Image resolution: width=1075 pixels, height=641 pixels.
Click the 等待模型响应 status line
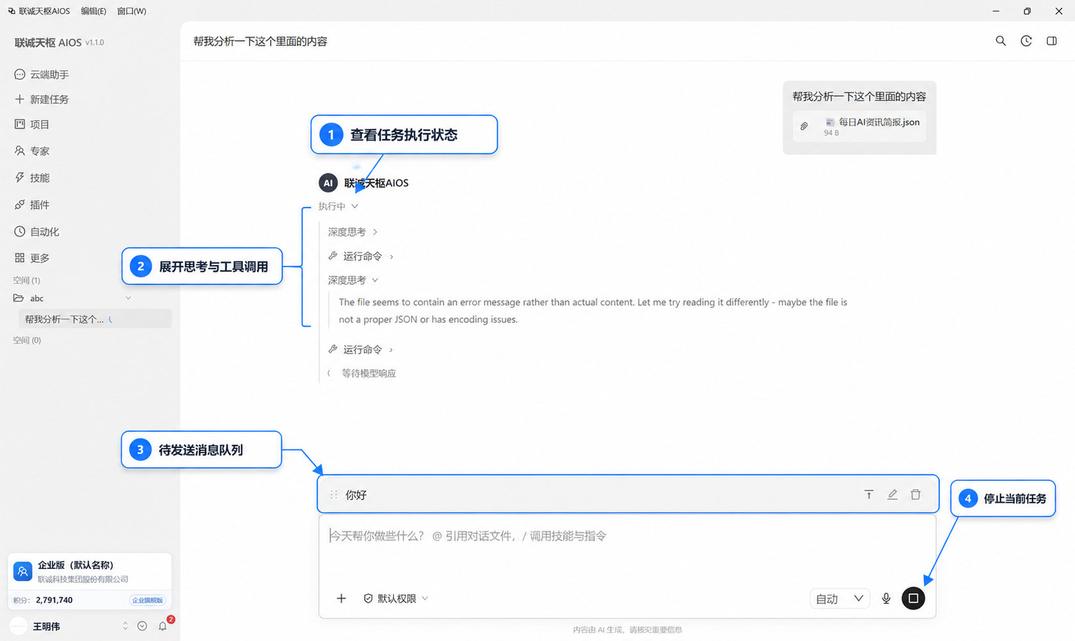369,374
